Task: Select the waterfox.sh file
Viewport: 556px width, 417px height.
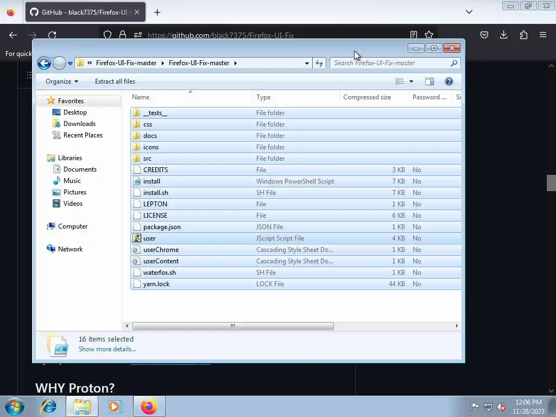Action: click(296, 273)
